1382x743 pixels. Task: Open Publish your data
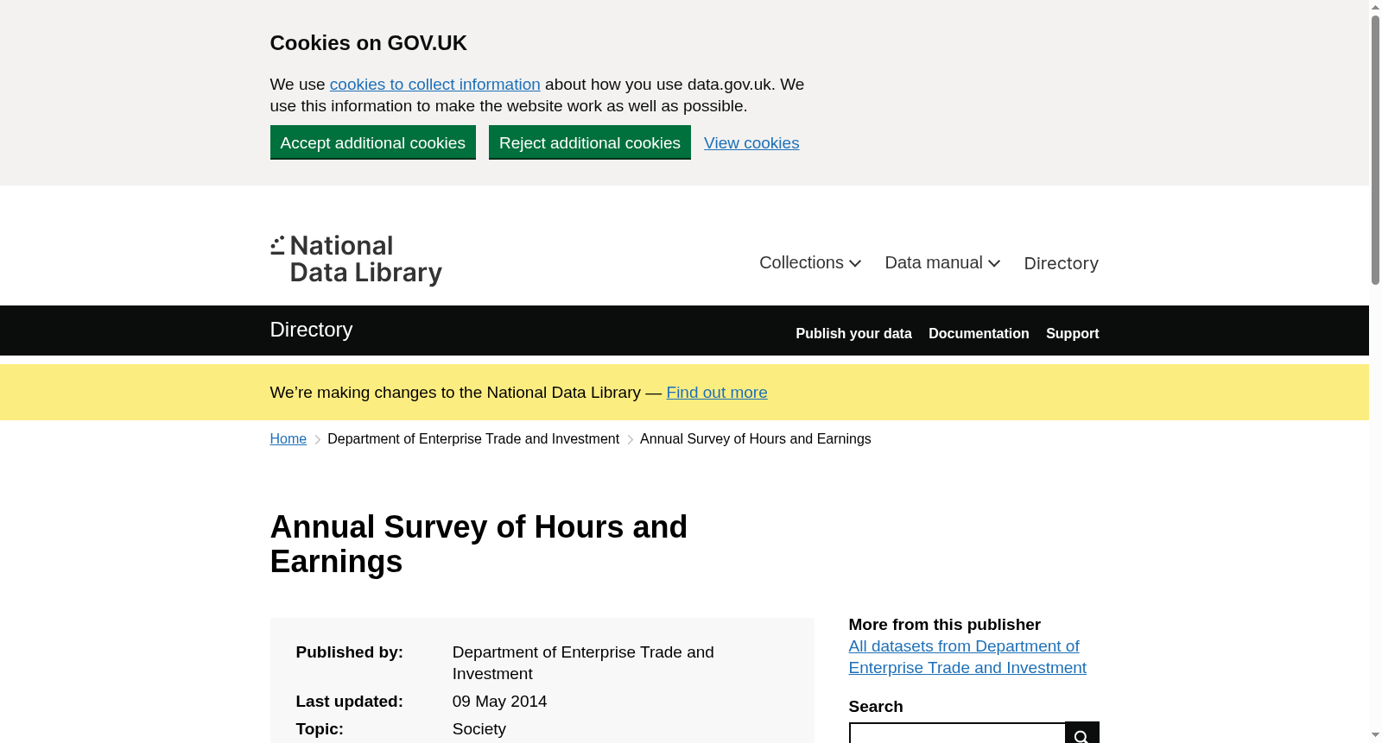pyautogui.click(x=853, y=333)
